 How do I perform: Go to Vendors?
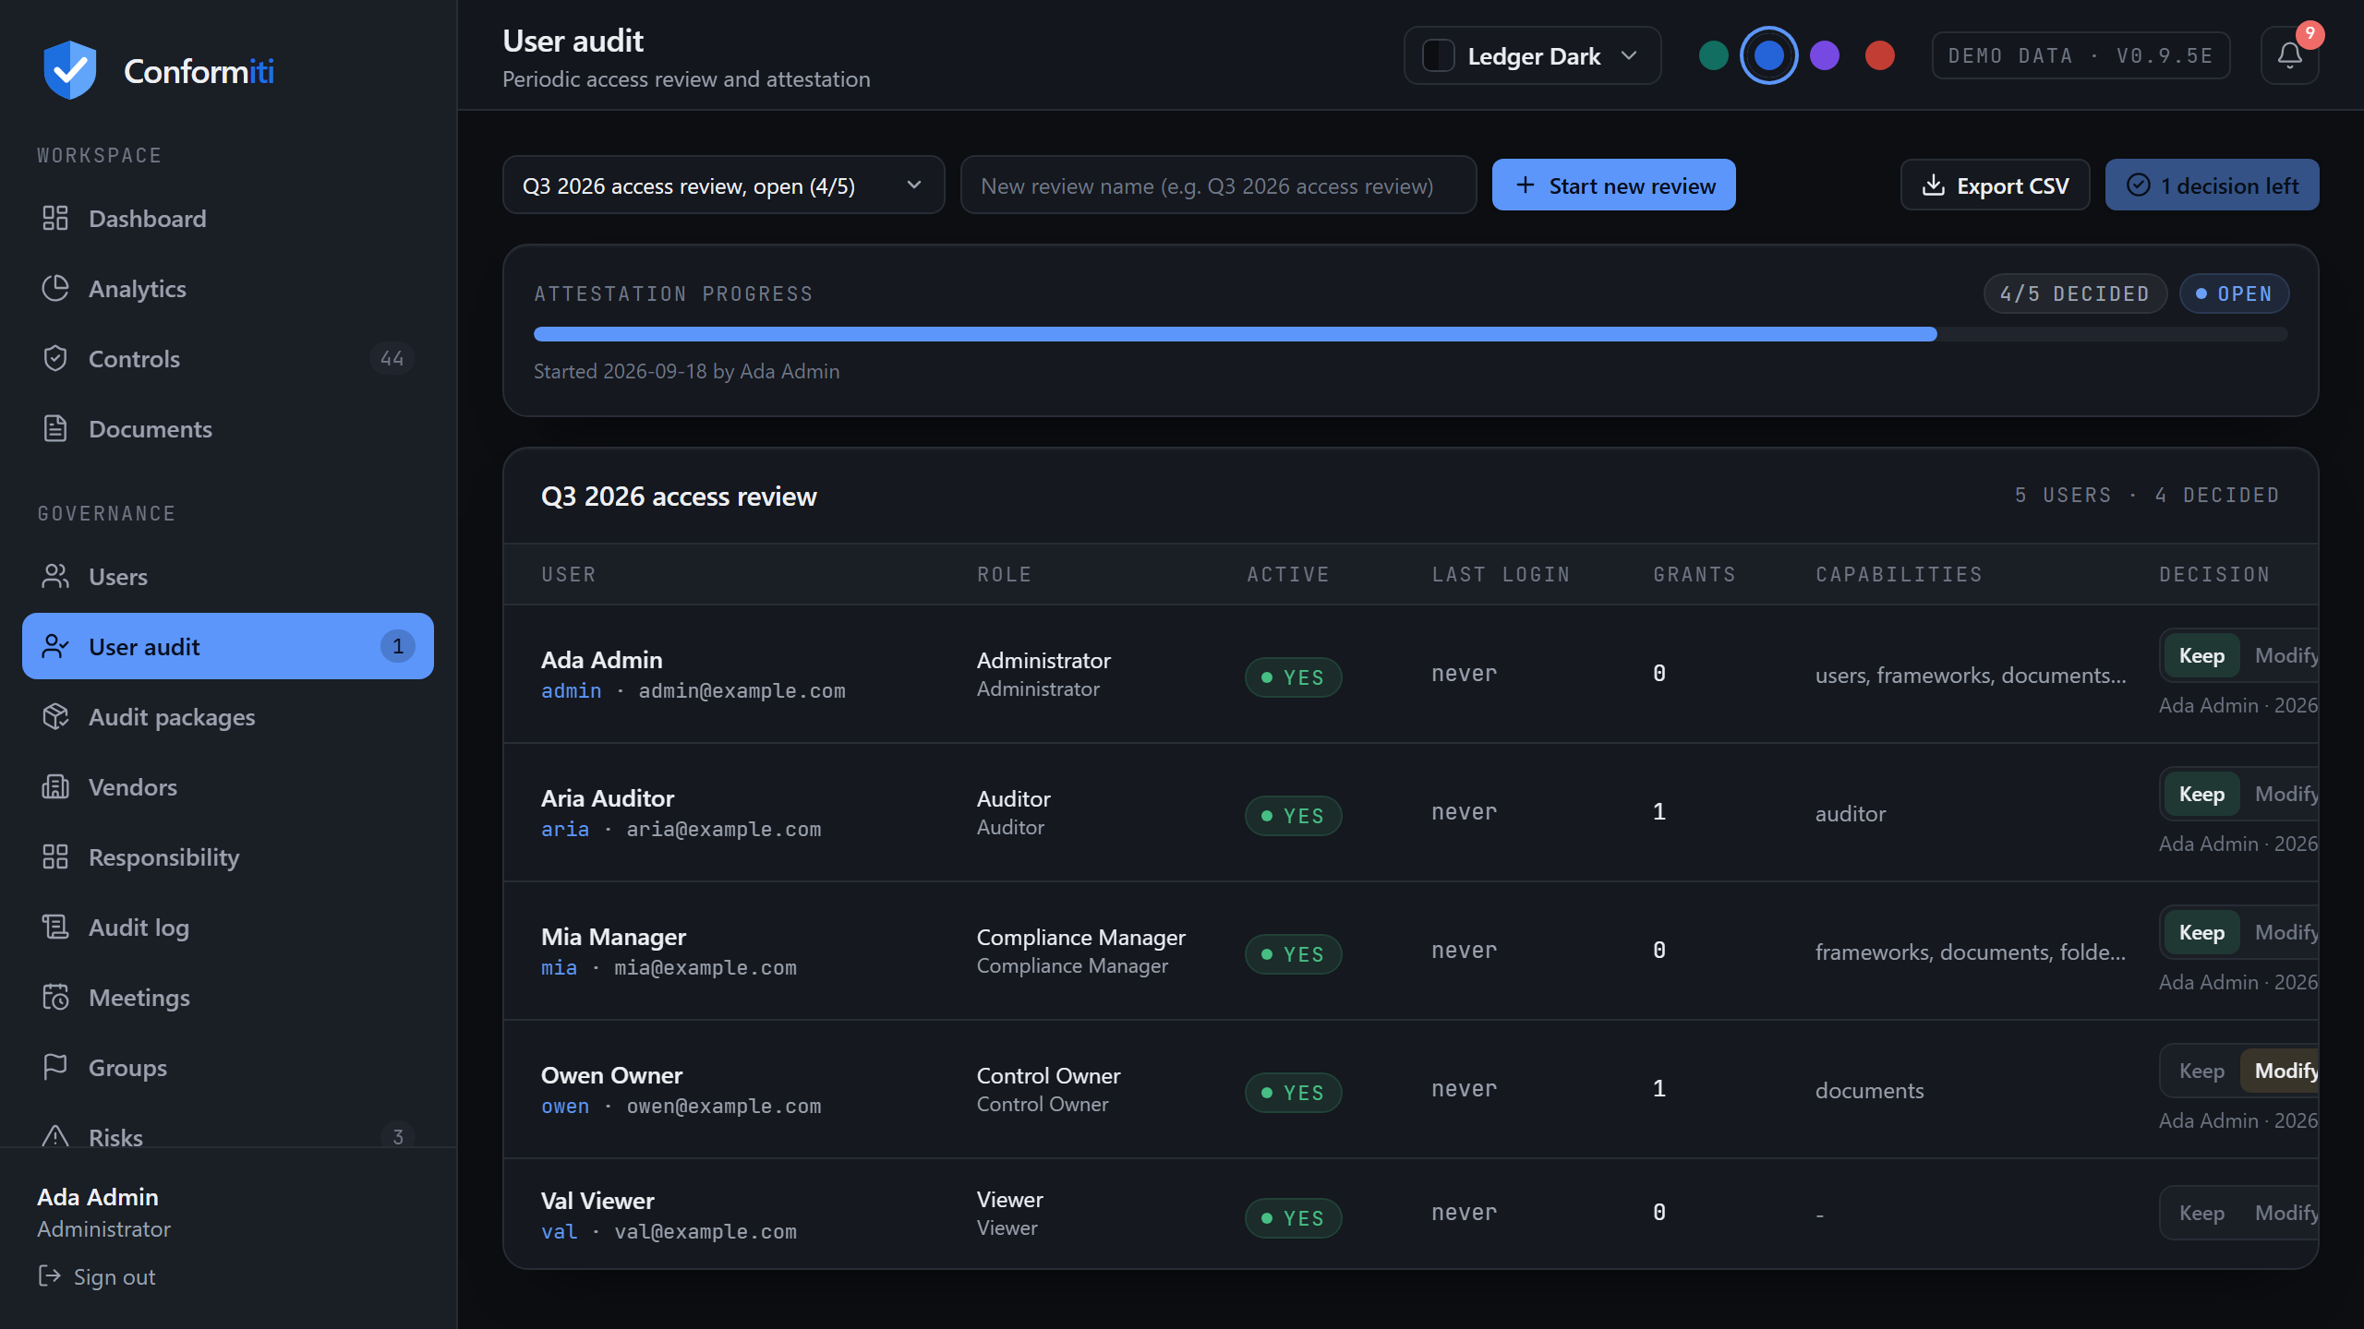point(227,787)
